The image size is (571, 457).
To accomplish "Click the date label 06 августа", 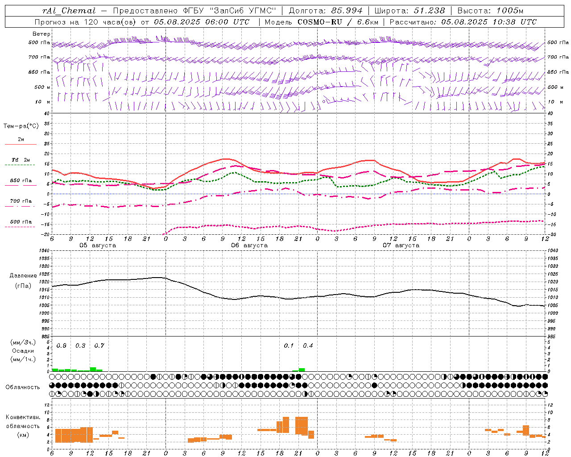I will 249,245.
